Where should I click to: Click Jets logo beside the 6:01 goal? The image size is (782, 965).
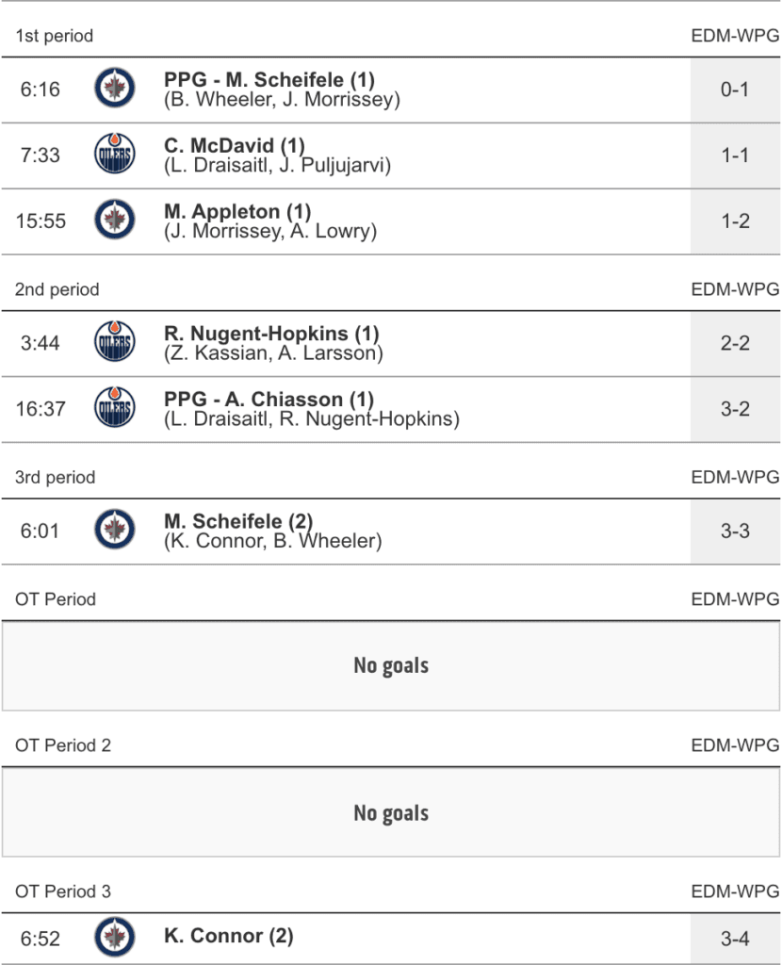[115, 531]
